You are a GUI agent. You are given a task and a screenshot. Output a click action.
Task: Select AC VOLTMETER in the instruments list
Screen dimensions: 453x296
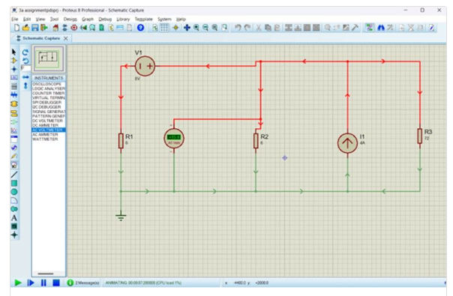click(49, 130)
